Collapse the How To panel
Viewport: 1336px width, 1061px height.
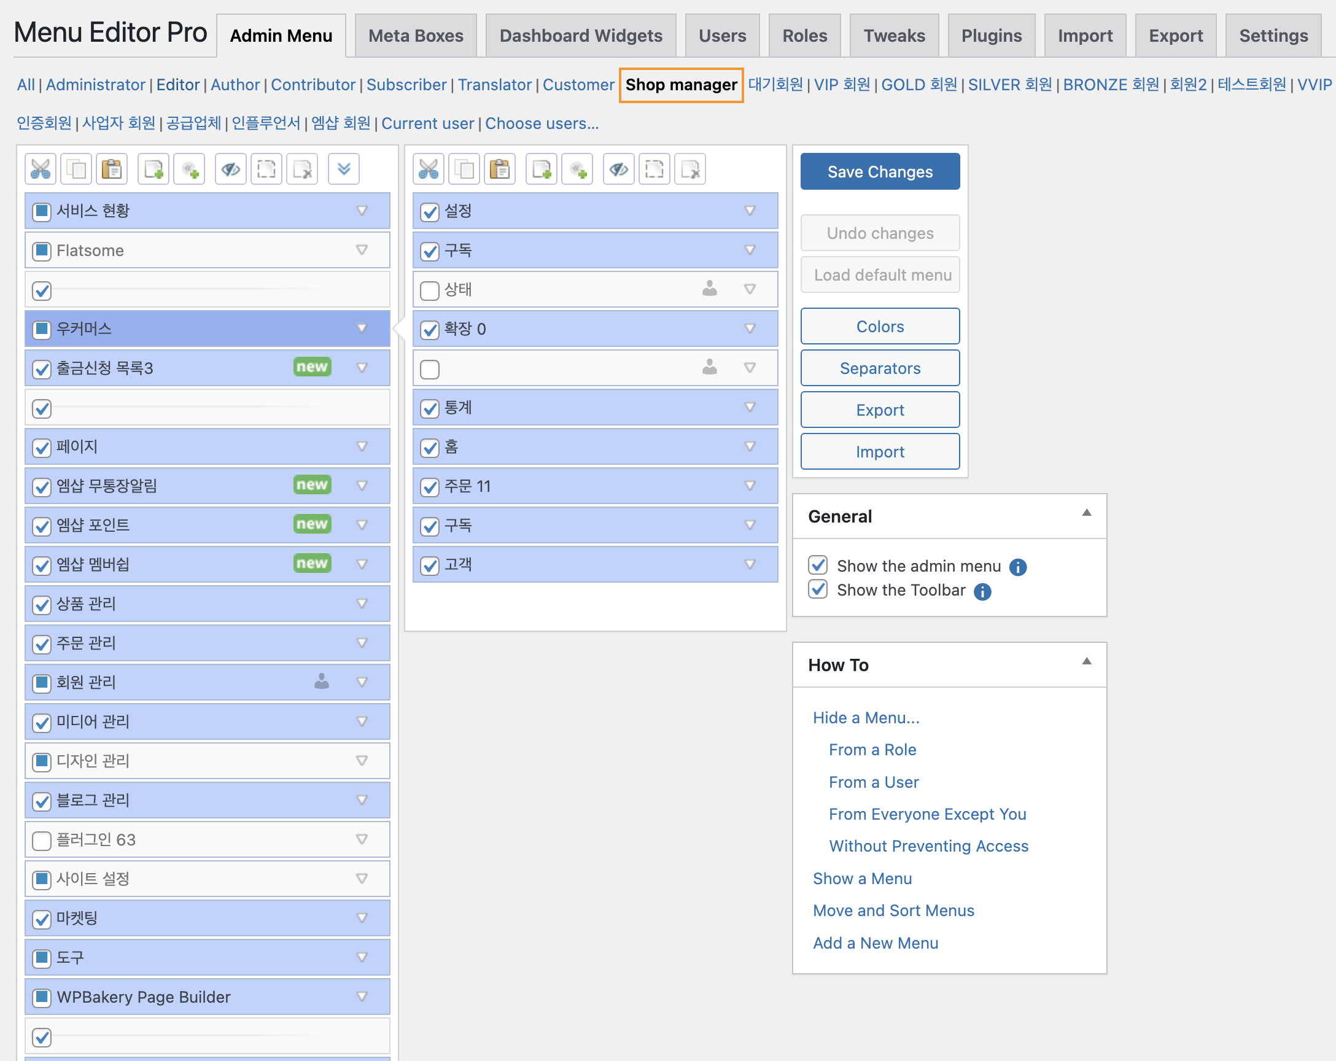[1086, 662]
